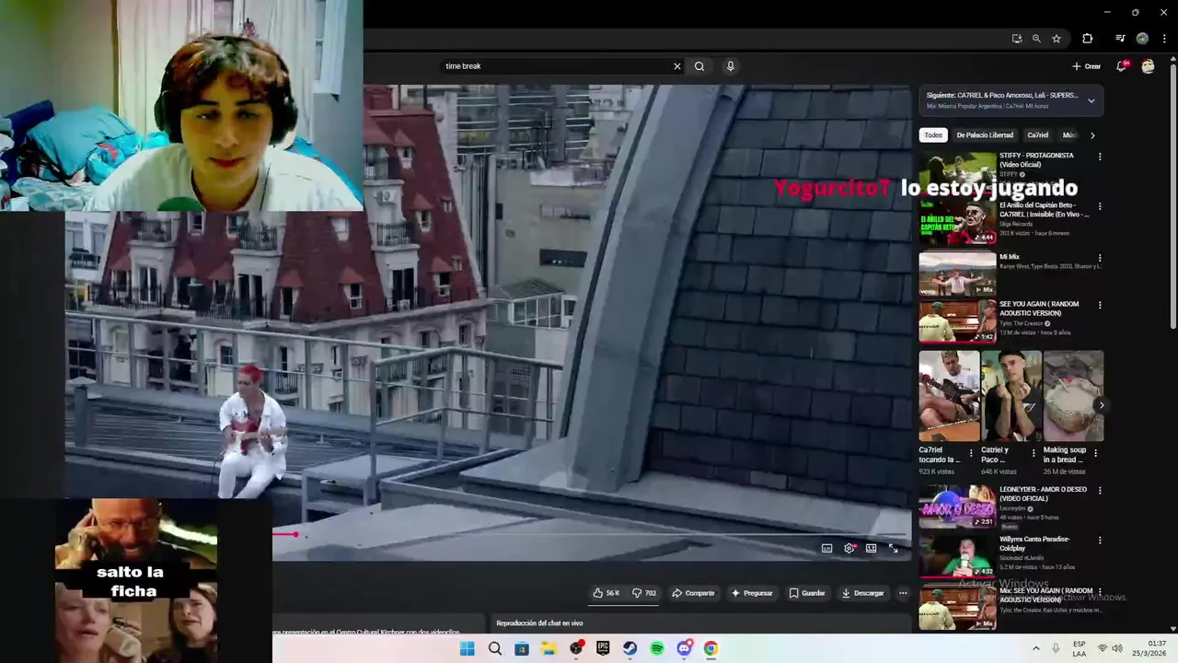Open the browser media control icon

1120,39
